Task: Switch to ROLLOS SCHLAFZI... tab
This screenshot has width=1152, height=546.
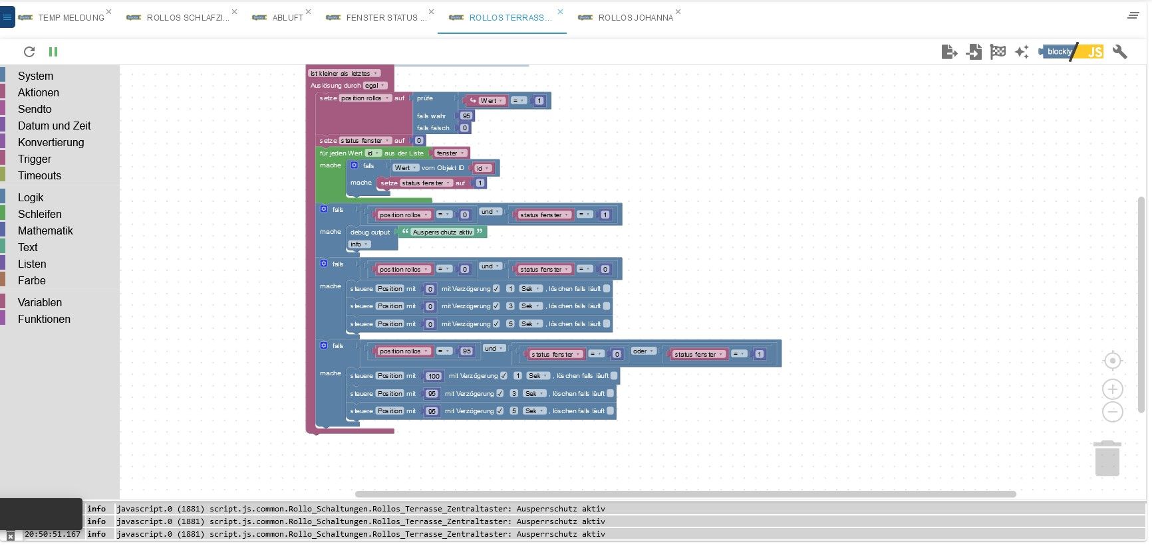Action: click(x=188, y=18)
